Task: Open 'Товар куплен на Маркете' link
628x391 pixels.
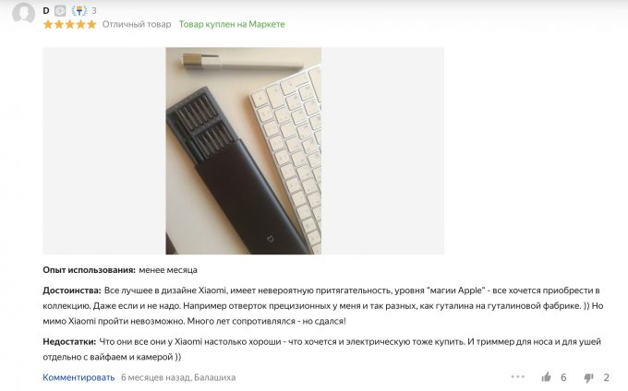Action: [232, 24]
